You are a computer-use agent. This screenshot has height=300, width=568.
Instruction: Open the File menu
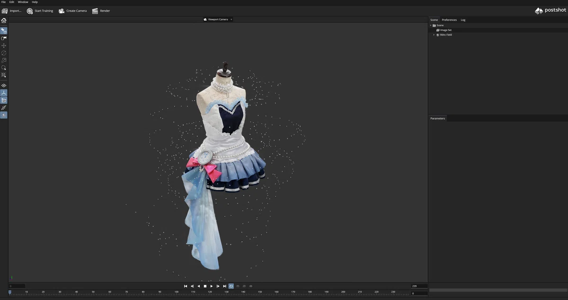click(4, 2)
